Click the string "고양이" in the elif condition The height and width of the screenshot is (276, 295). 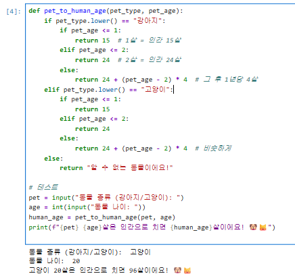tap(155, 90)
